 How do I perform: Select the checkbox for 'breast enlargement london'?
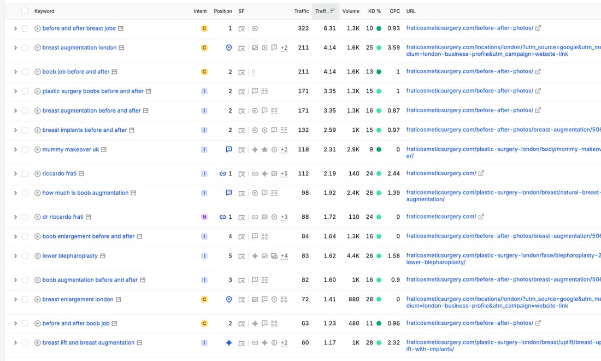tap(25, 299)
